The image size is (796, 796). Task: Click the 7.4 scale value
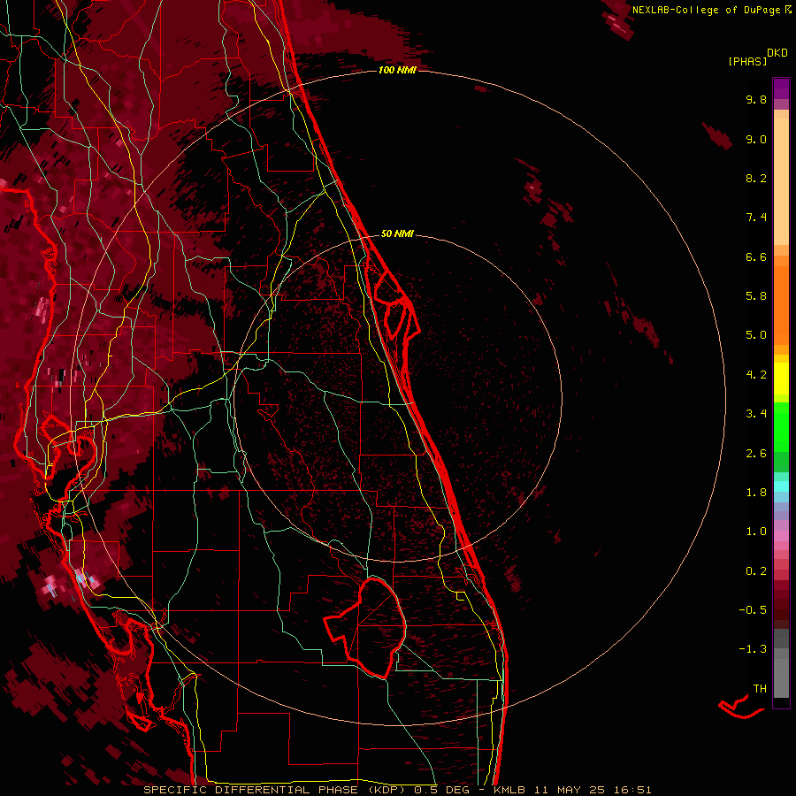(x=756, y=218)
